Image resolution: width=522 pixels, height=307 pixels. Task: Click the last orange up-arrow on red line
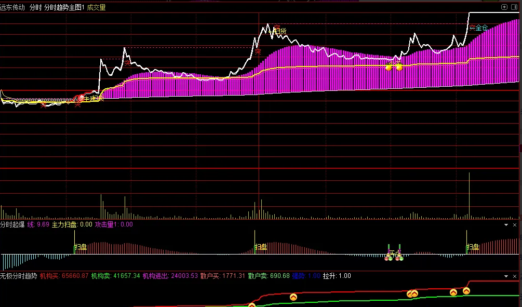[x=466, y=291]
